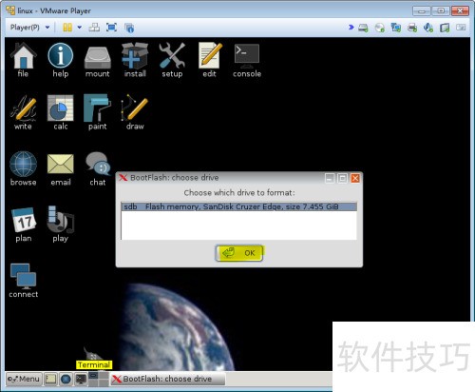The height and width of the screenshot is (392, 475).
Task: Open the install package icon
Action: click(135, 60)
